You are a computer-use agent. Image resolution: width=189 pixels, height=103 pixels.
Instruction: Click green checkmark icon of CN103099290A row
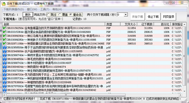[5, 36]
